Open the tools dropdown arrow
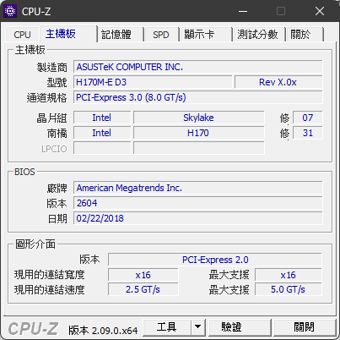The height and width of the screenshot is (340, 340). coord(198,327)
